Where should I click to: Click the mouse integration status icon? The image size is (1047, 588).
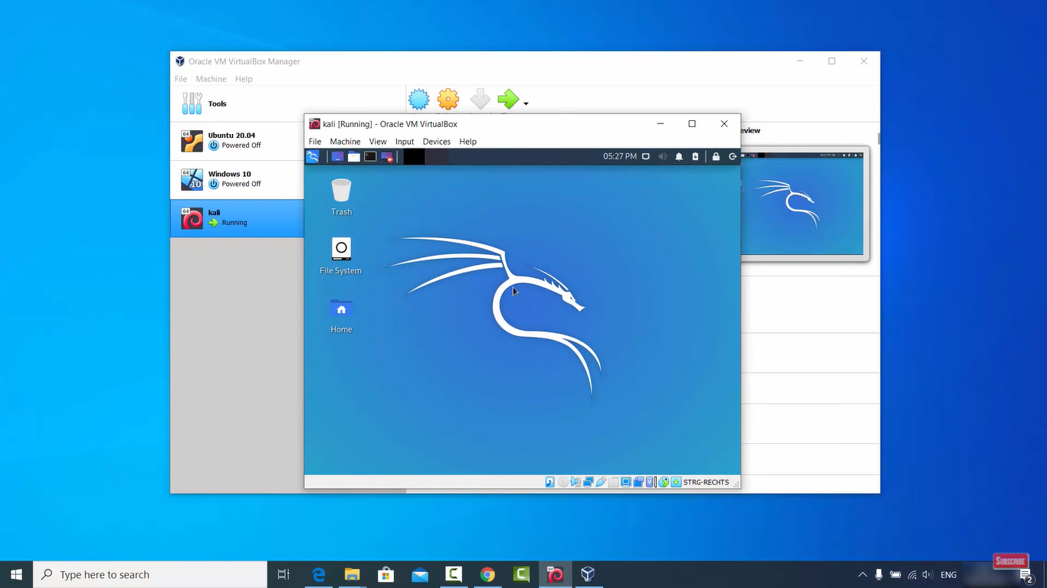click(664, 482)
